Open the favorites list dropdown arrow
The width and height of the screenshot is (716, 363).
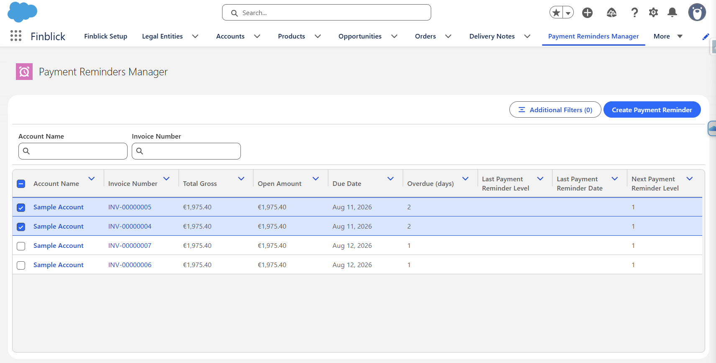pyautogui.click(x=568, y=13)
